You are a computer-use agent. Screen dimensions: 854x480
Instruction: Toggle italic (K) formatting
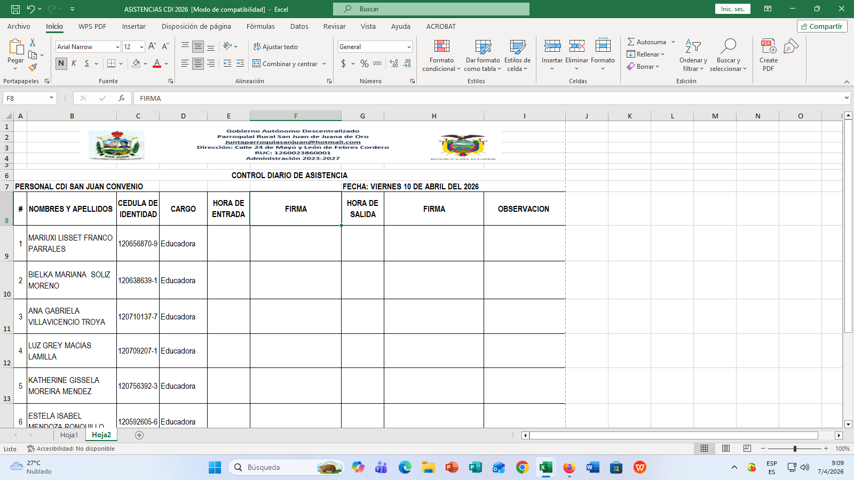click(x=74, y=63)
